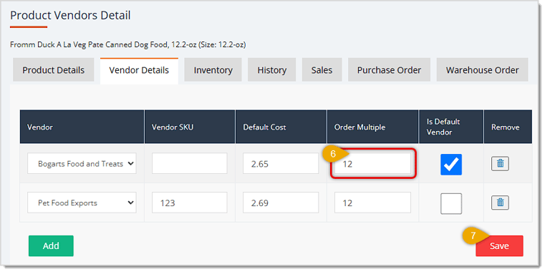Open the Pet Food Exports vendor dropdown

[x=82, y=203]
